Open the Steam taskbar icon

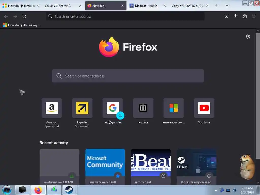[x=69, y=190]
